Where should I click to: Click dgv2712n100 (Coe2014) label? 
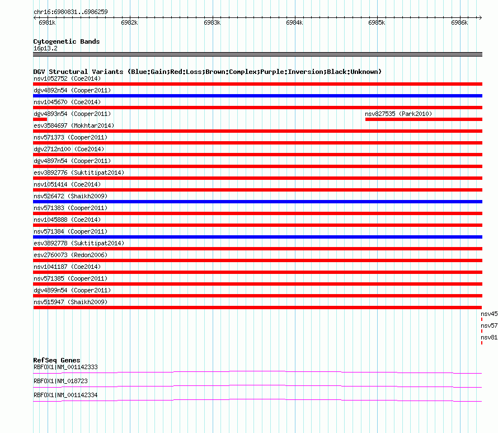(69, 149)
